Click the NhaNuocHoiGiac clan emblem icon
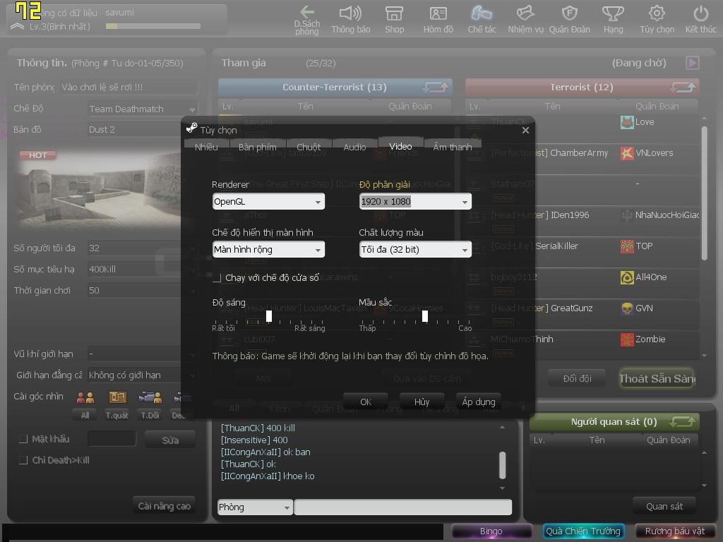Viewport: 723px width, 542px height. 627,215
